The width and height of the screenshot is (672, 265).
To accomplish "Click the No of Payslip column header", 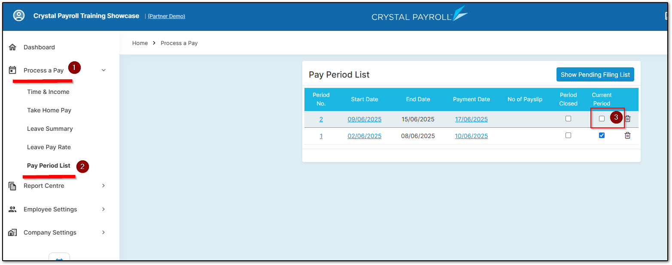I will (x=525, y=99).
